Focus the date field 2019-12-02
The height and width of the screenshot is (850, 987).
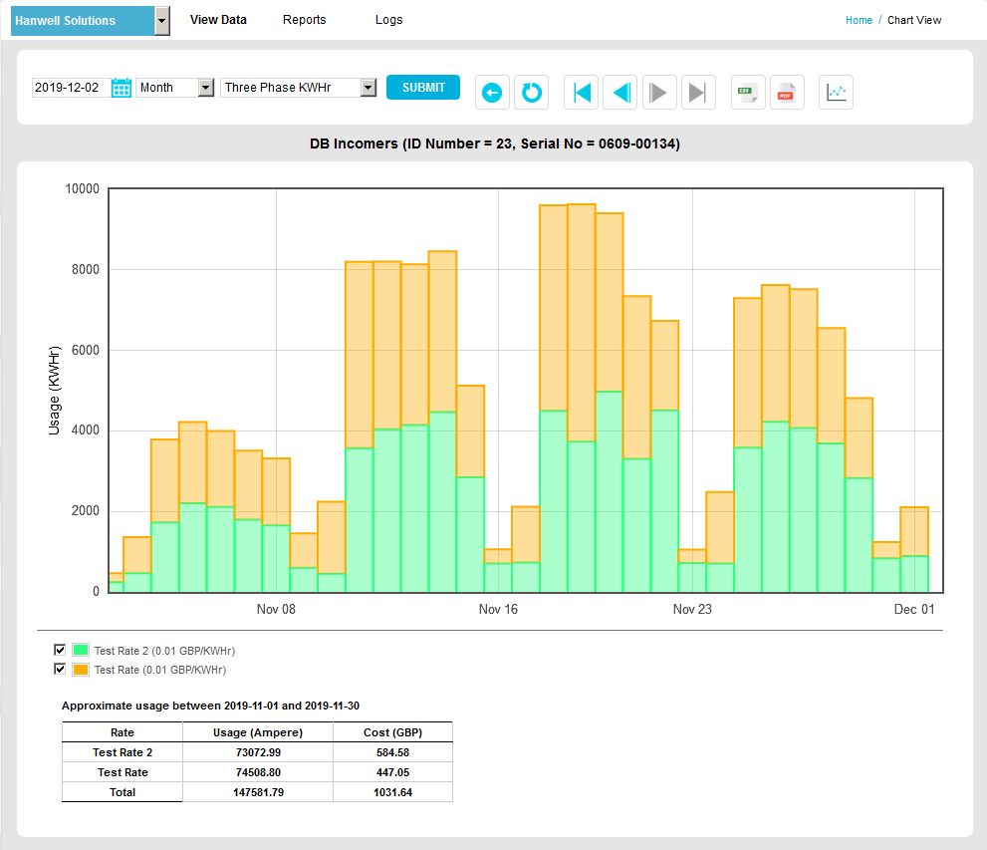coord(71,88)
